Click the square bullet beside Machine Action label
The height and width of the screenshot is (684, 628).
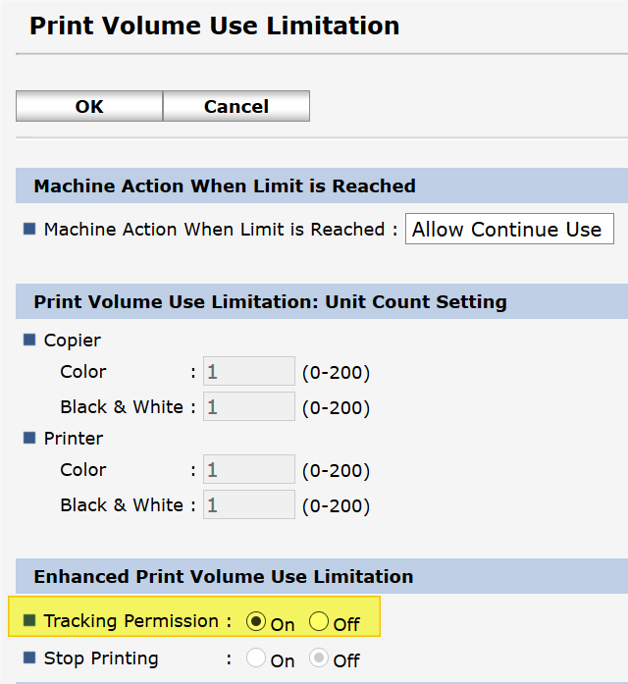[x=28, y=230]
